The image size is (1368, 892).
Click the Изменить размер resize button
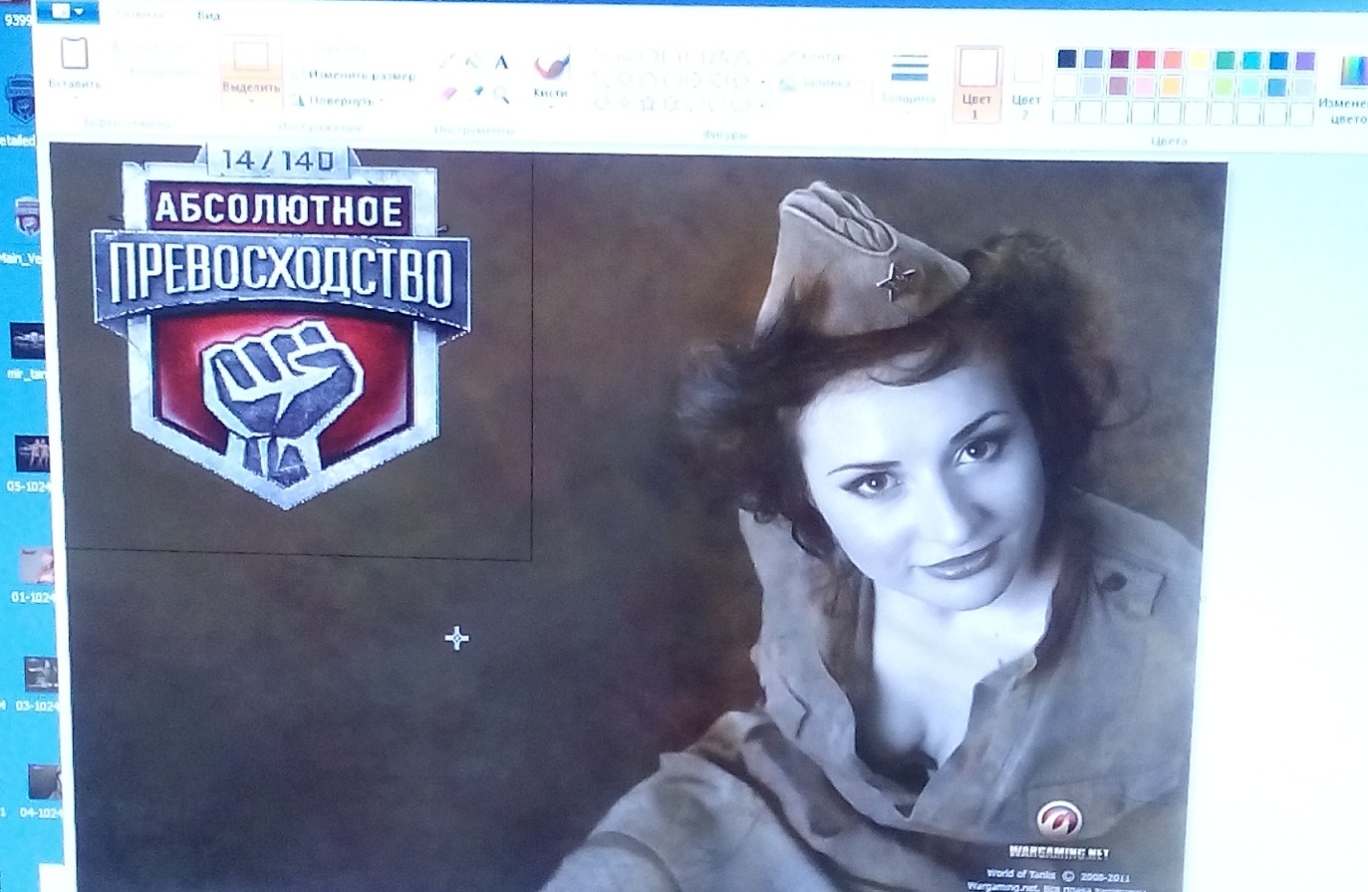pos(355,76)
